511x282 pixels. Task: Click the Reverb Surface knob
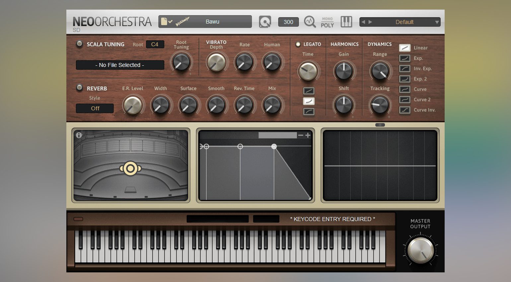tap(188, 106)
